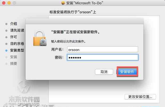Go to the 安装类型 step label
The height and width of the screenshot is (107, 165).
tap(17, 50)
